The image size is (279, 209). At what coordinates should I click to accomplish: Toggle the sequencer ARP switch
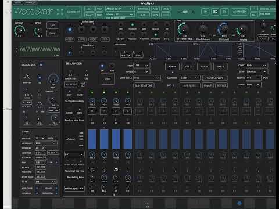[x=112, y=66]
